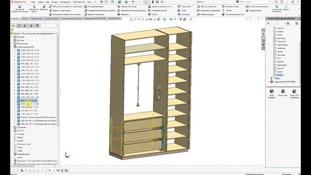Select Спереди plane in tree
Screen dimensions: 311x175
19,134
